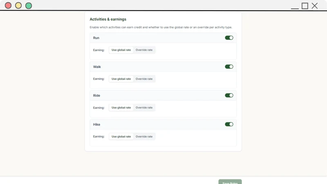Pick Override rate for Ride
The height and width of the screenshot is (184, 327).
pos(144,108)
